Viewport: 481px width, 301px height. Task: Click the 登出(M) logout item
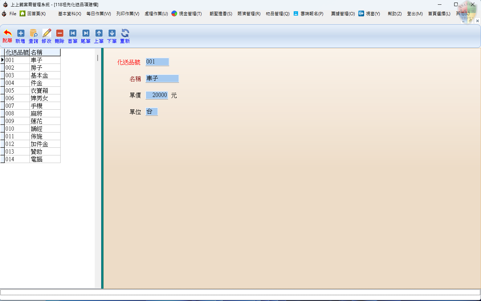(x=415, y=14)
